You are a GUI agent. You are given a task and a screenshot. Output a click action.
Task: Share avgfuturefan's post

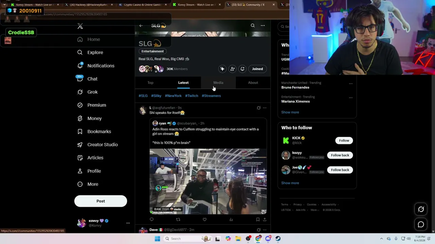click(x=264, y=220)
